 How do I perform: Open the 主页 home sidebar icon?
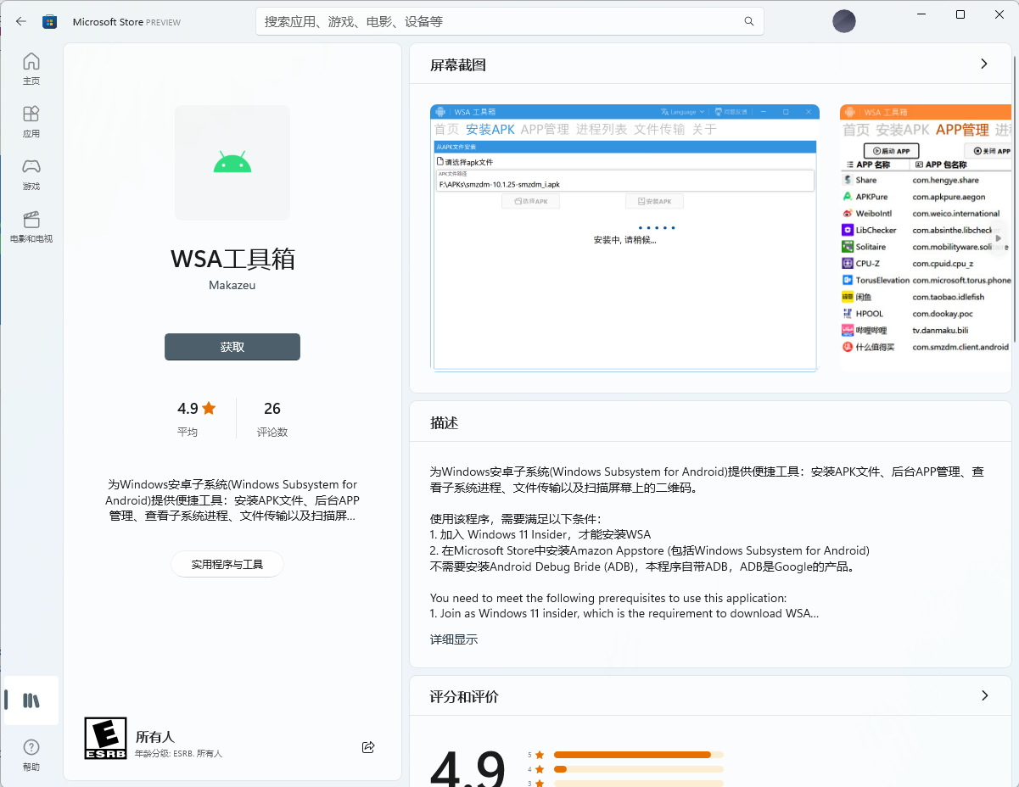click(x=31, y=69)
